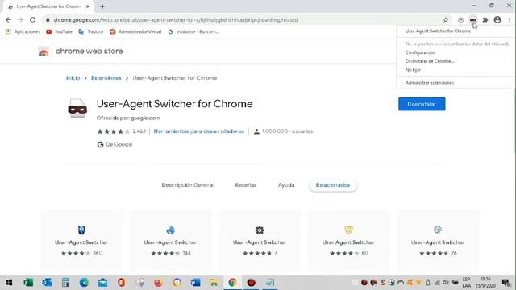
Task: Click the blue Desinstalar button
Action: pyautogui.click(x=422, y=104)
